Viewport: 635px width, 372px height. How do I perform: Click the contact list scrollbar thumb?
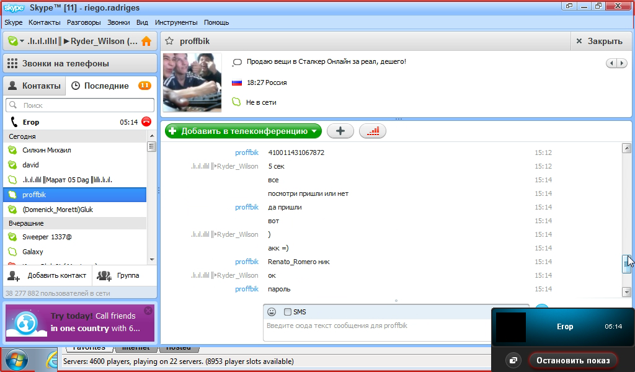(x=152, y=146)
